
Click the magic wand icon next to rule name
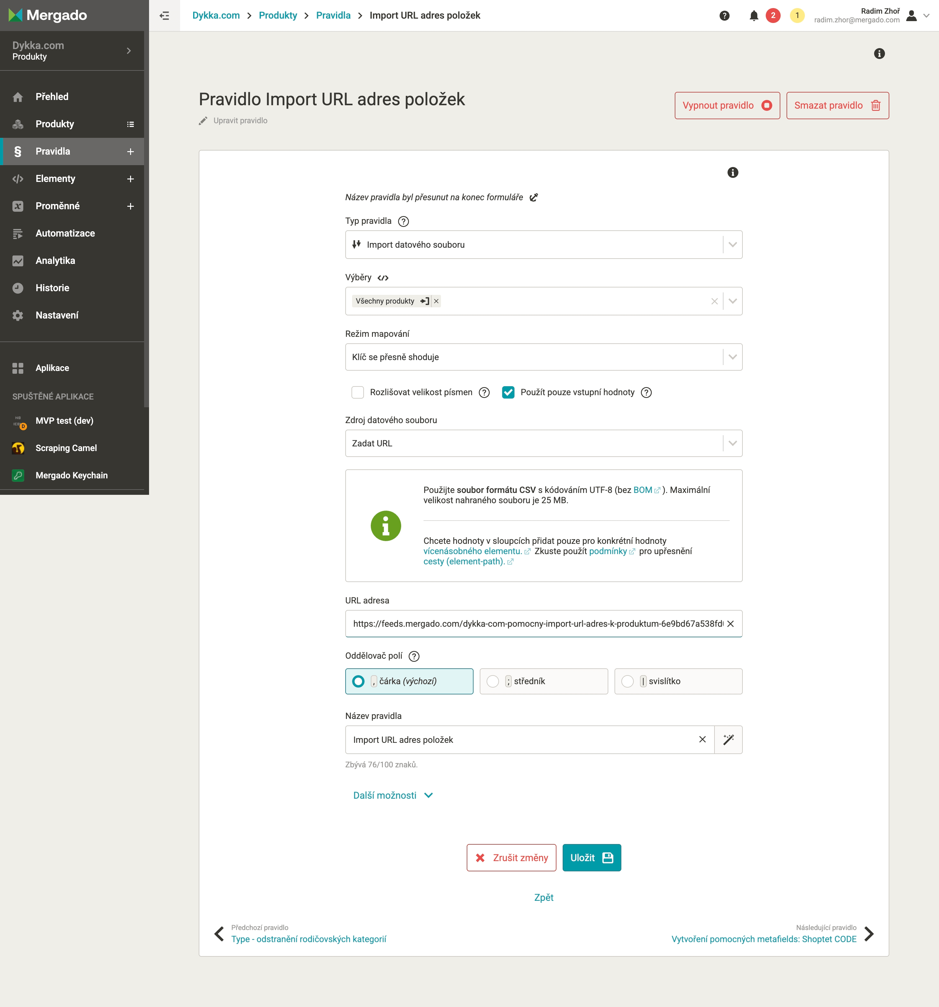point(728,739)
